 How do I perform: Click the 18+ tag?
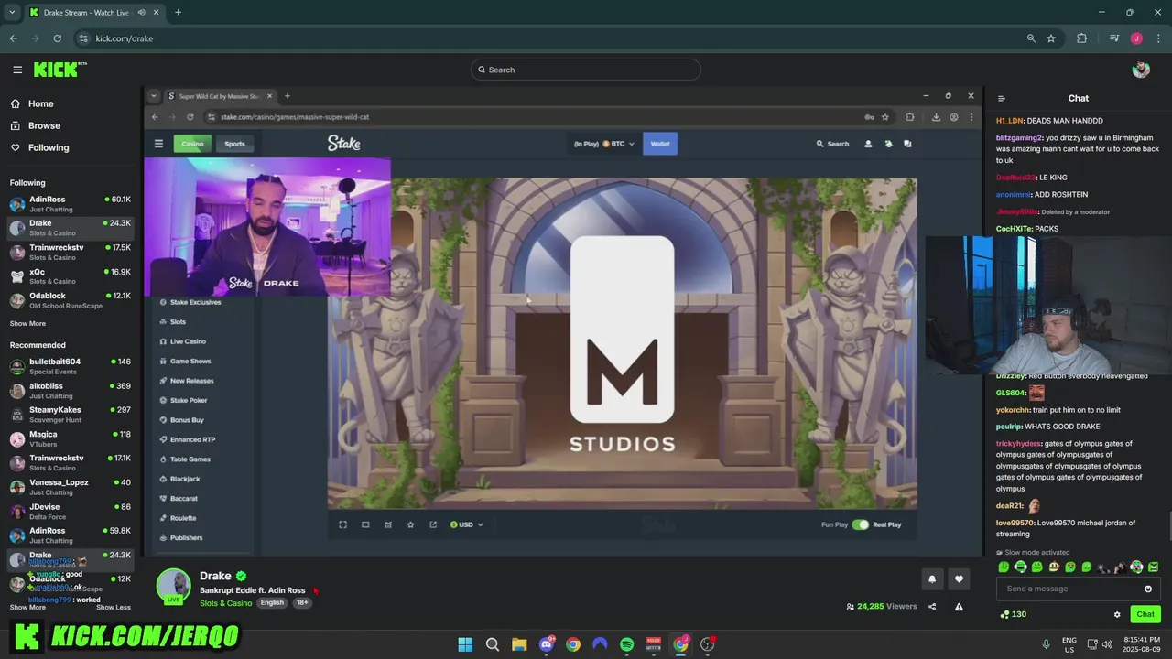click(302, 603)
